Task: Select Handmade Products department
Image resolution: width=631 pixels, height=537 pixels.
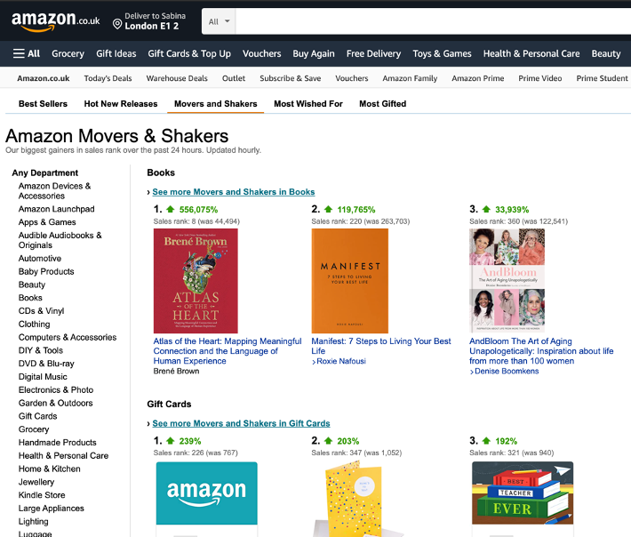Action: (x=58, y=443)
